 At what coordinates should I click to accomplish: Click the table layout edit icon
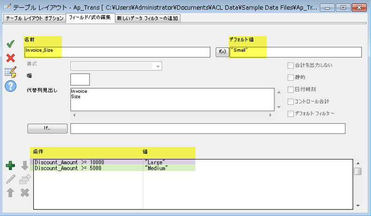pos(10,72)
